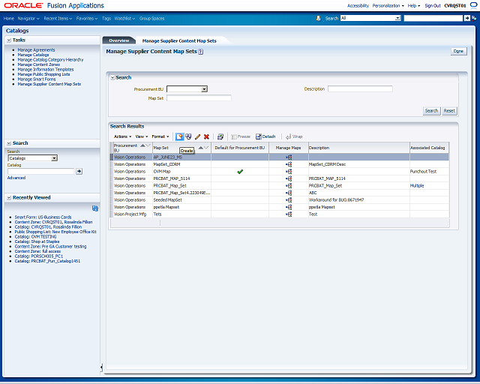The width and height of the screenshot is (480, 384).
Task: Open Manage Maps icon for PRCBAT_MAP_5114 row
Action: [x=289, y=178]
